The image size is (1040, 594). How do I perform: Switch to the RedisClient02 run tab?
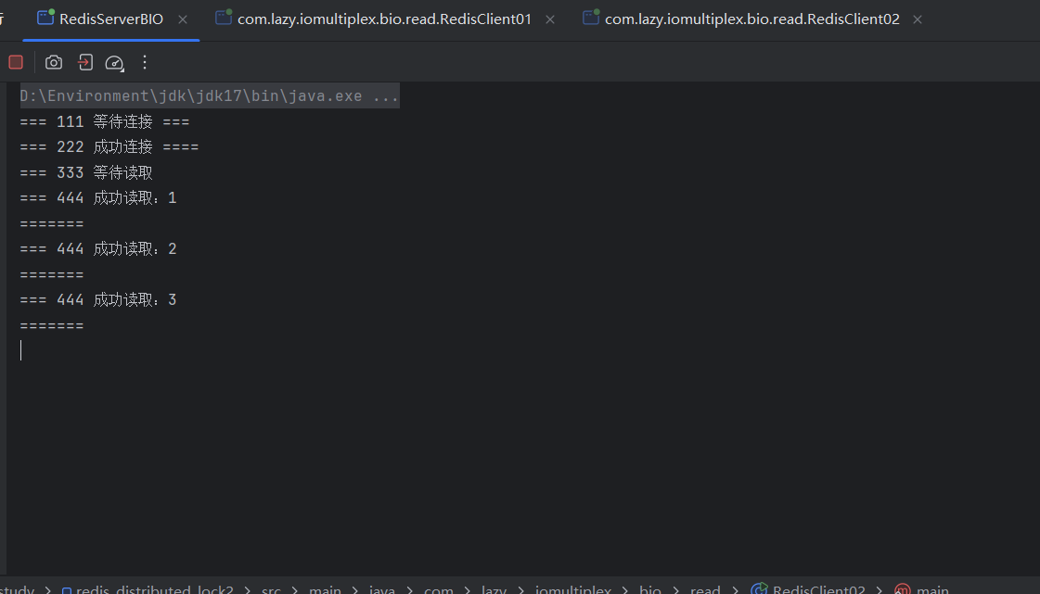point(751,19)
